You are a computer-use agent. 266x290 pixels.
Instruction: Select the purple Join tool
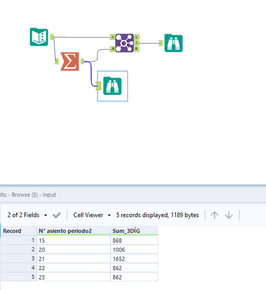(124, 43)
